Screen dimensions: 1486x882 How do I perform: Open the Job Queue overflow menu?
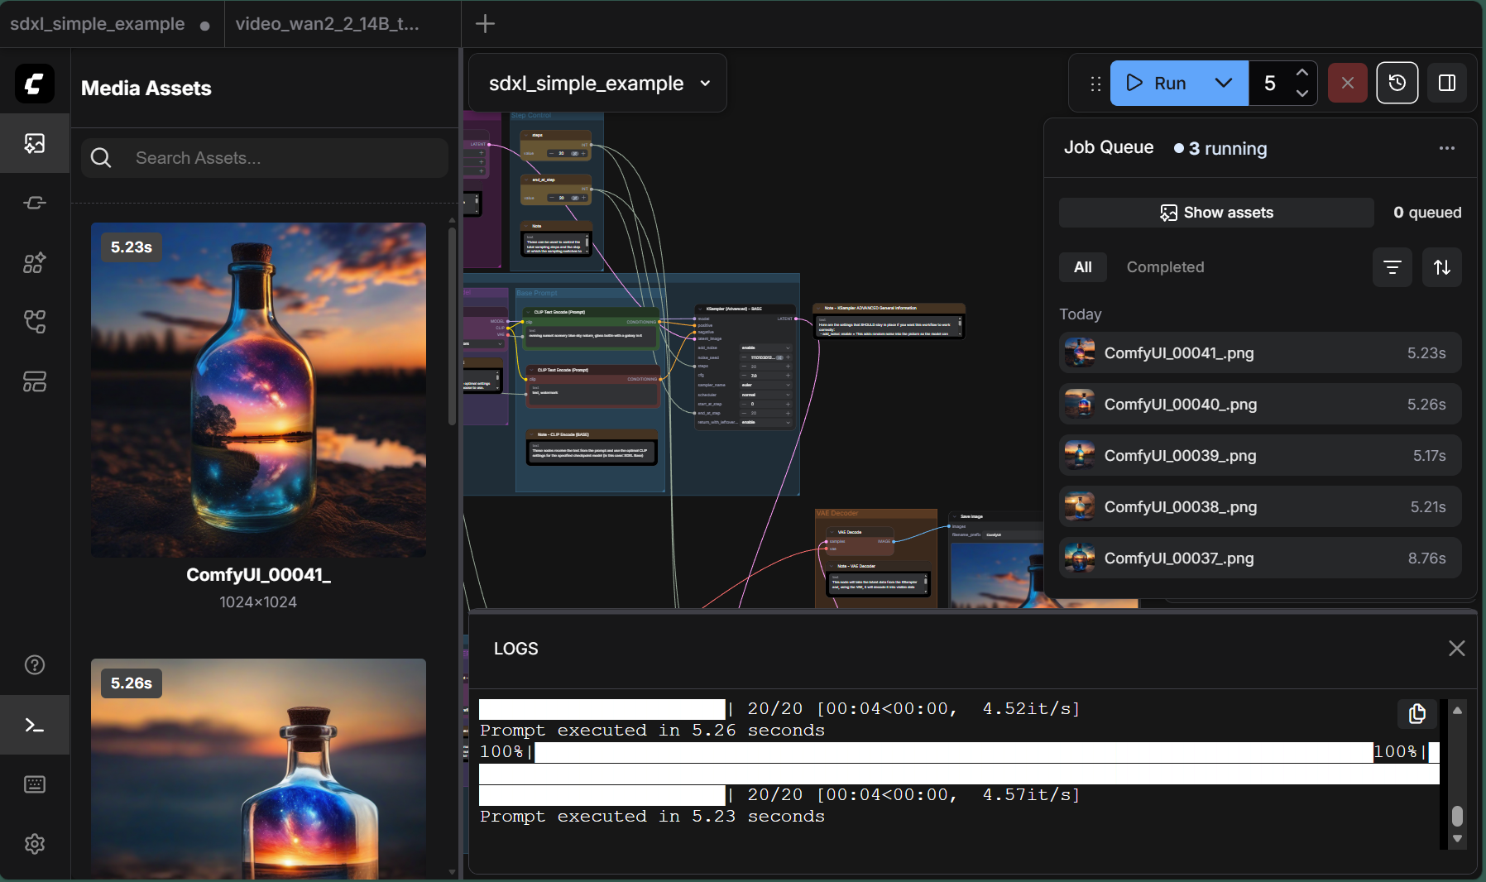[1447, 148]
